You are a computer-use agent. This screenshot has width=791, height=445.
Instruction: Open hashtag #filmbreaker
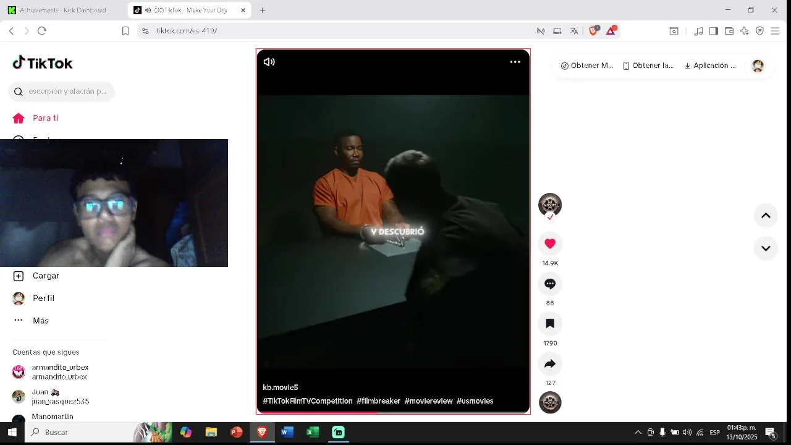click(378, 401)
